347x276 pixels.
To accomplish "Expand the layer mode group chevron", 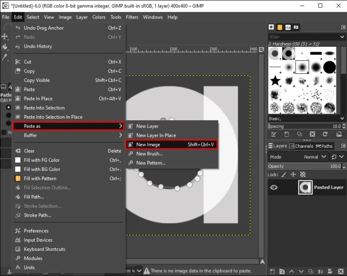I will (341, 157).
